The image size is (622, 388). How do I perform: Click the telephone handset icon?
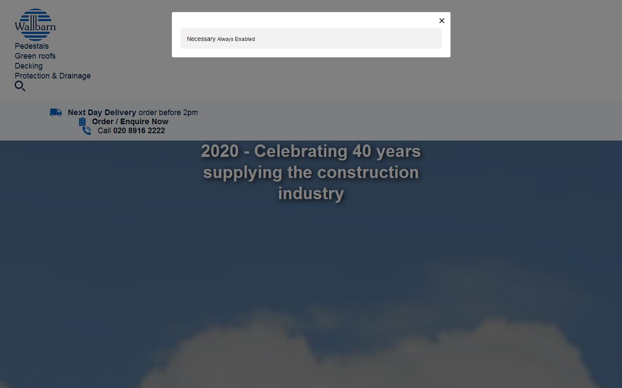coord(87,131)
